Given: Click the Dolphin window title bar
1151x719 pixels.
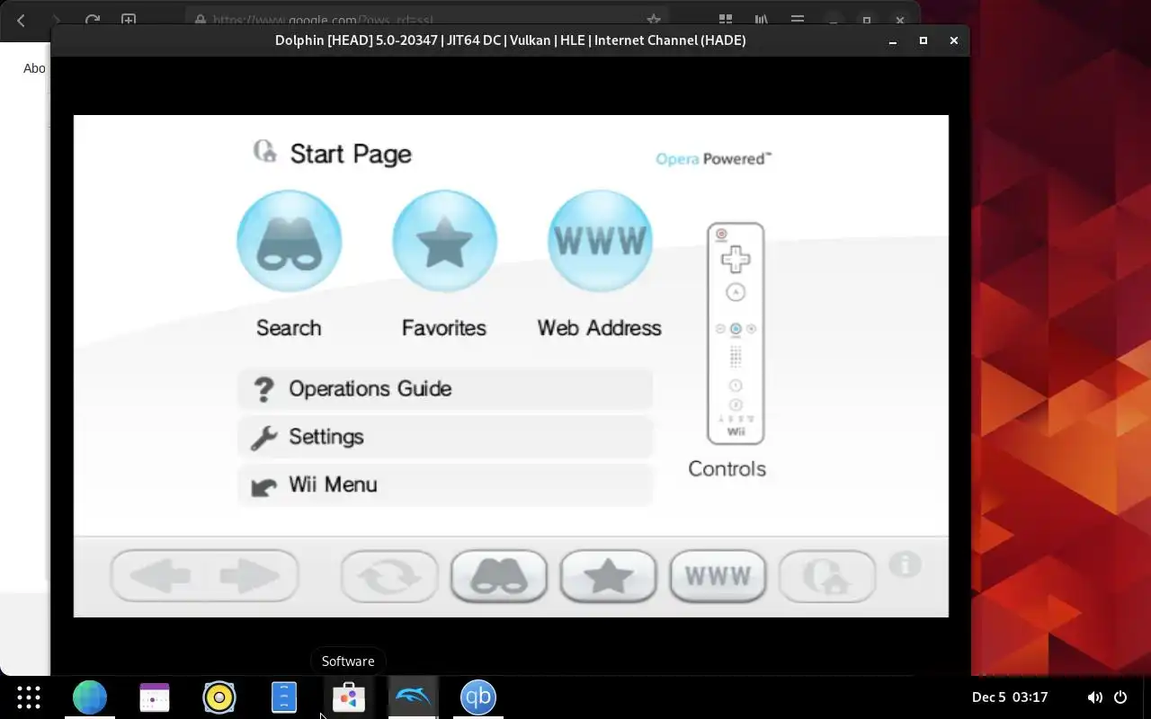Looking at the screenshot, I should pos(511,40).
